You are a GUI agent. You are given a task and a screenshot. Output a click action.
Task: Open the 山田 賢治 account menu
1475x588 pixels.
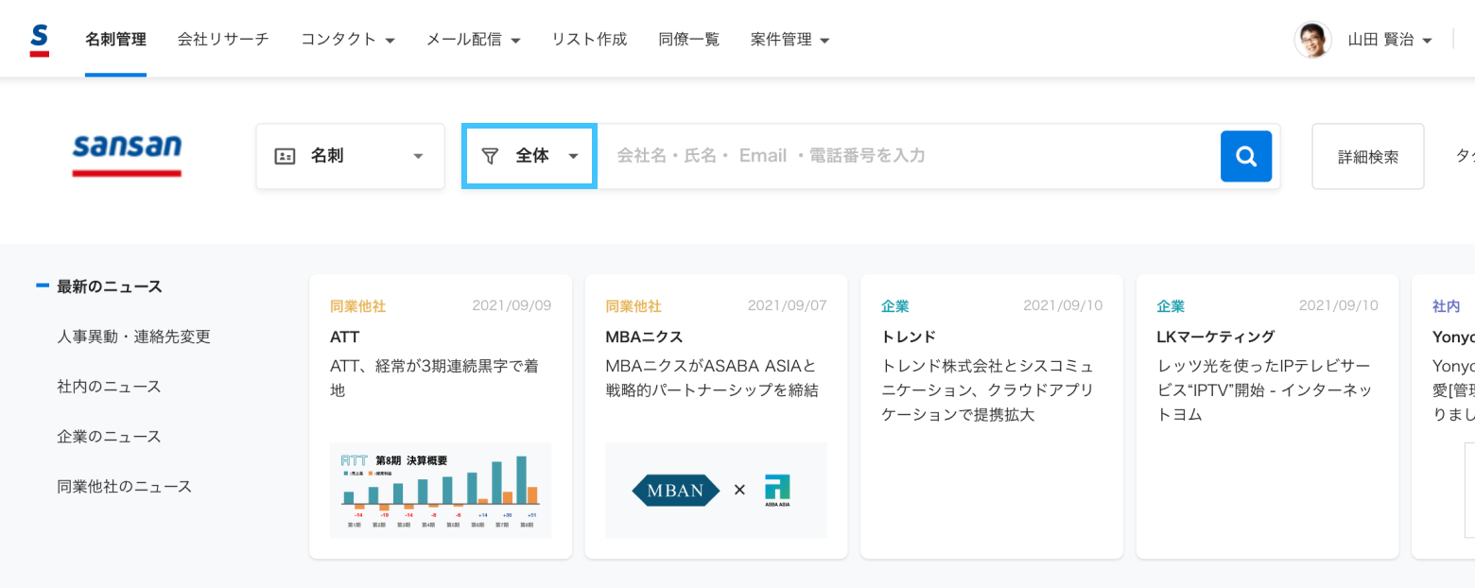pyautogui.click(x=1390, y=40)
